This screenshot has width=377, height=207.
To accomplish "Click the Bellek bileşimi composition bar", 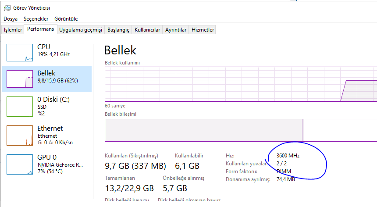I will 241,130.
